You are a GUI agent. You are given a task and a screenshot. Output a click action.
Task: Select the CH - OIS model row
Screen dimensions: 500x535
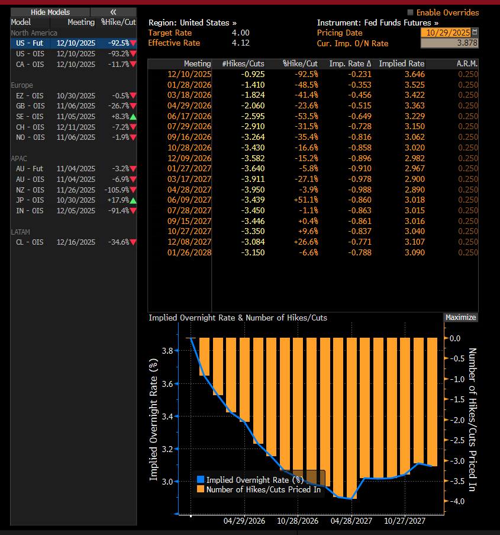point(73,127)
